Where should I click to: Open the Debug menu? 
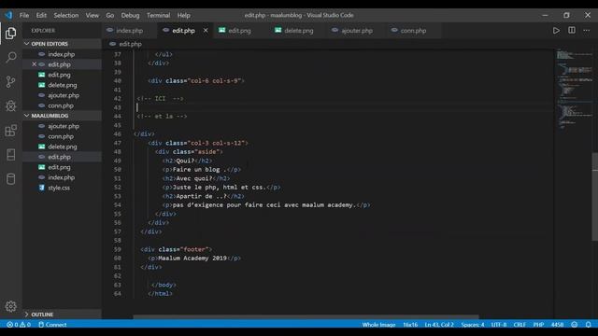click(130, 15)
